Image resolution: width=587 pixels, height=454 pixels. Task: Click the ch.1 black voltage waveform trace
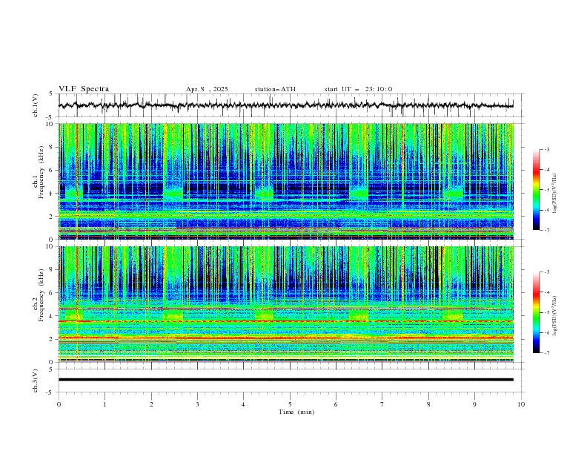pos(285,105)
